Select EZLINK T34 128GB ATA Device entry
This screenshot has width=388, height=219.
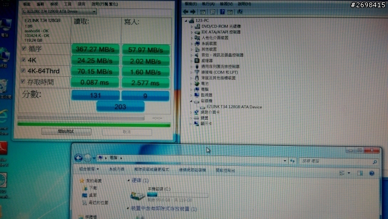[x=234, y=107]
